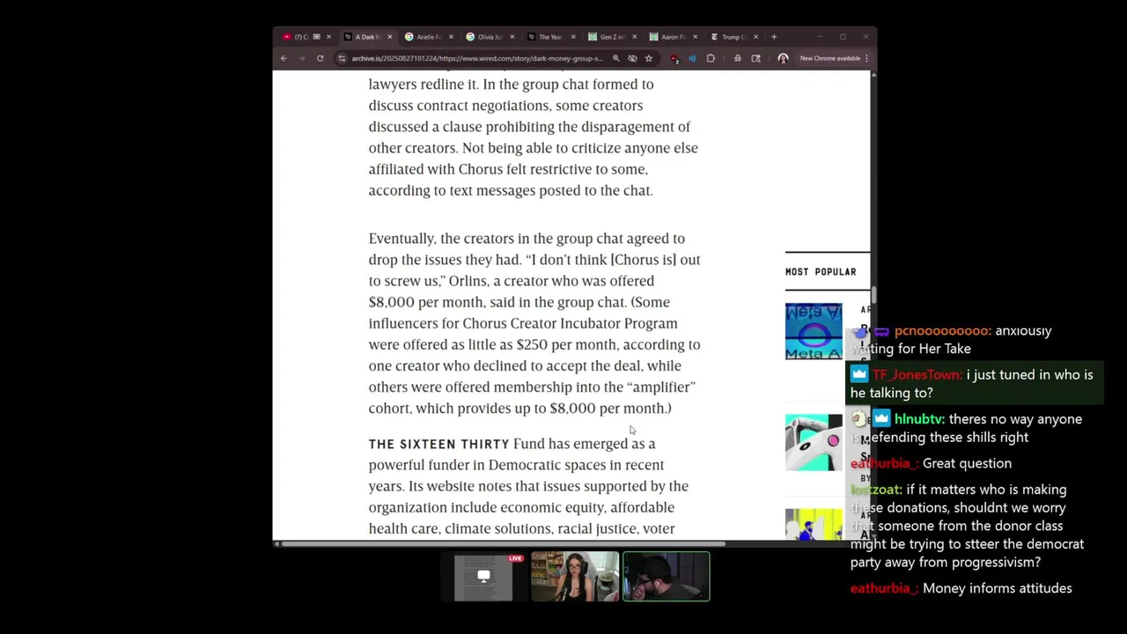
Task: Click username hlnubtv in chat
Action: click(919, 419)
